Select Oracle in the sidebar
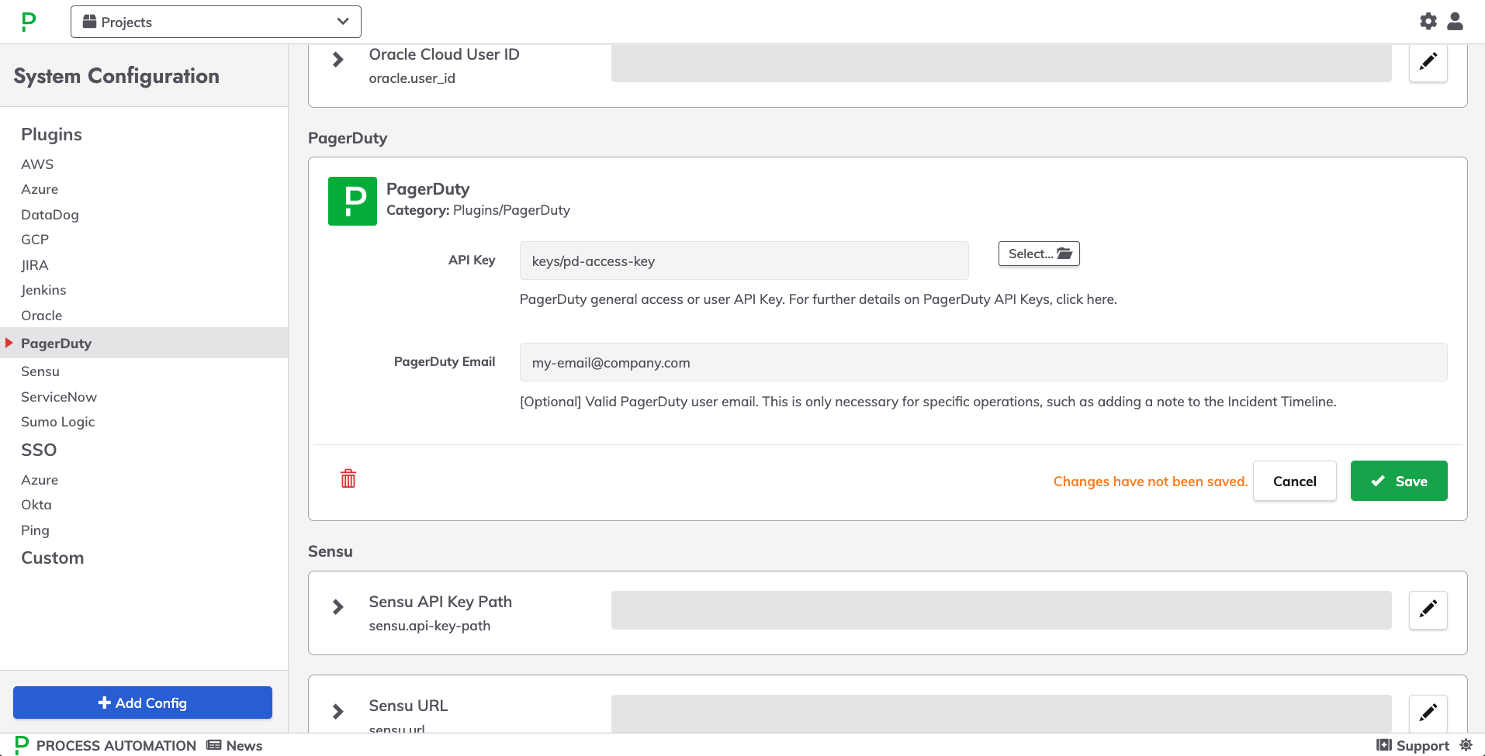This screenshot has height=756, width=1485. pos(41,316)
